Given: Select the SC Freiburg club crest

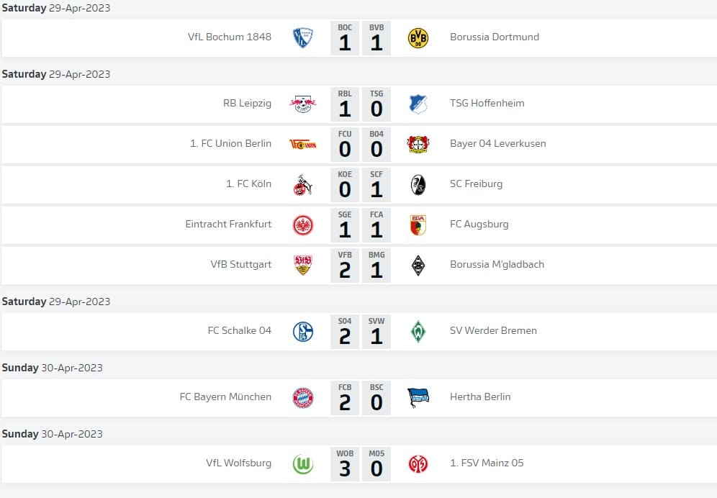Looking at the screenshot, I should [418, 185].
